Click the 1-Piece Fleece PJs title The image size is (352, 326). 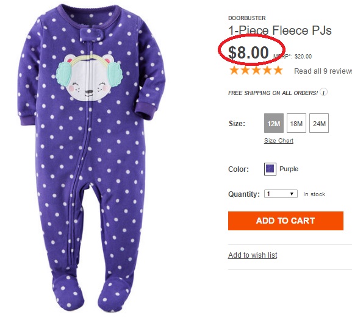pyautogui.click(x=280, y=30)
